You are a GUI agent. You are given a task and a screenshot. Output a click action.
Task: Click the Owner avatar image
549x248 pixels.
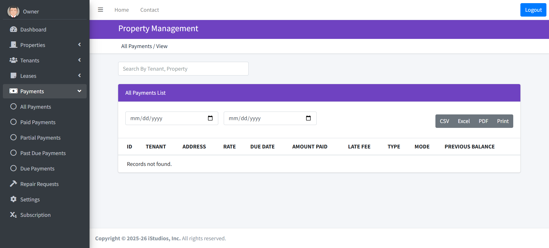point(13,11)
